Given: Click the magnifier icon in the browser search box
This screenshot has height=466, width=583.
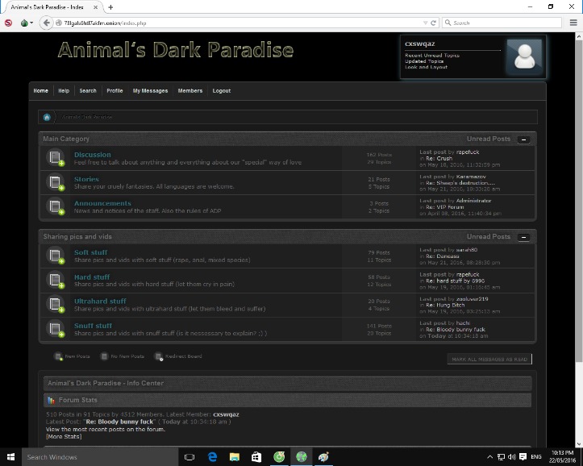Looking at the screenshot, I should point(448,23).
